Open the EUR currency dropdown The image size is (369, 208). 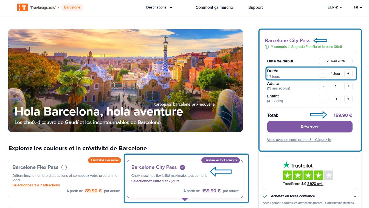(334, 7)
